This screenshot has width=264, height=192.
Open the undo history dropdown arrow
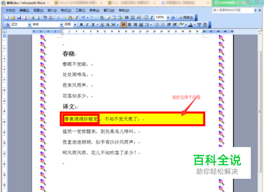tap(87, 17)
